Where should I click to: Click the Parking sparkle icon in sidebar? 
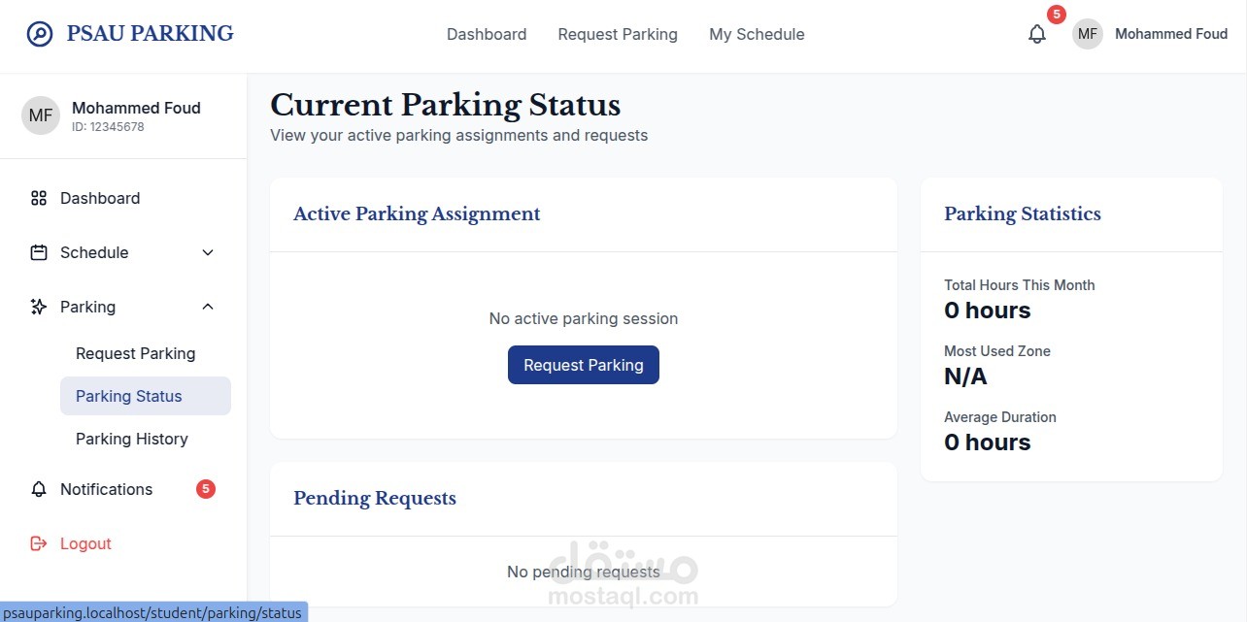click(x=39, y=307)
